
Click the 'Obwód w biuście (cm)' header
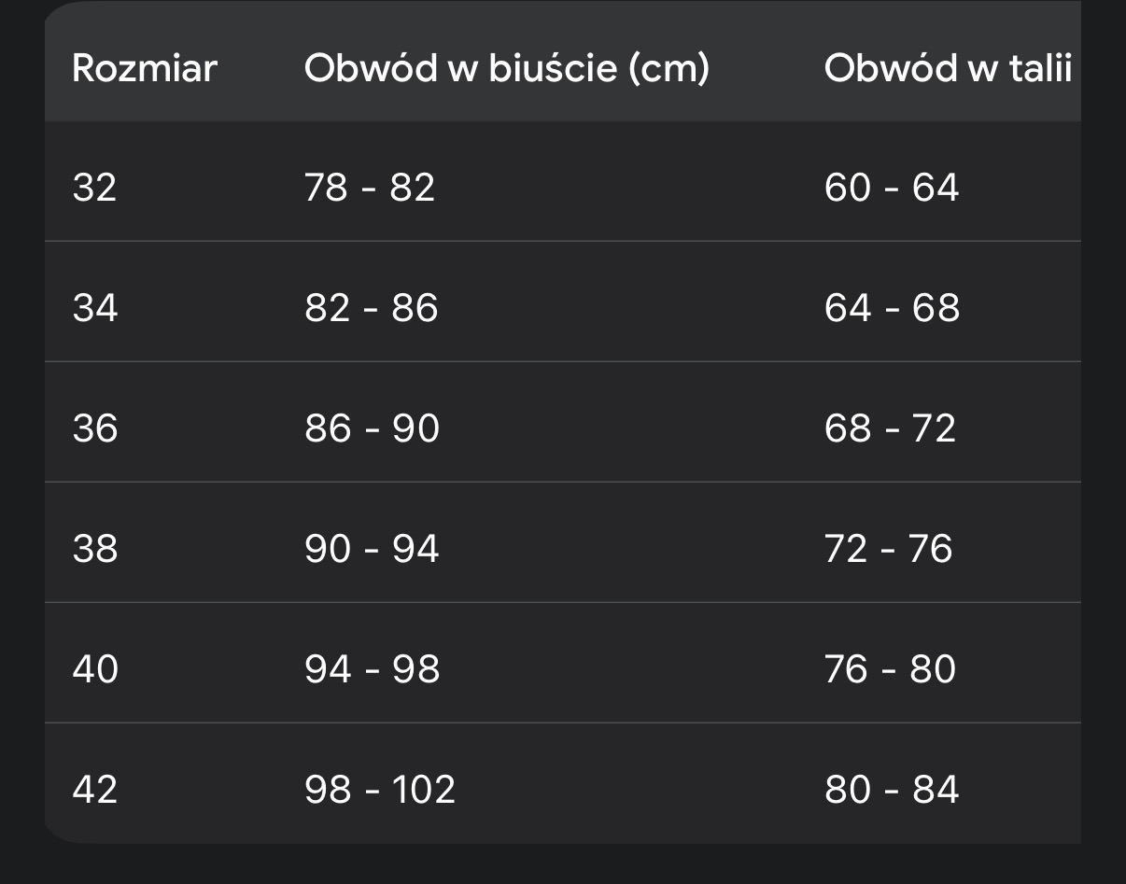coord(506,69)
